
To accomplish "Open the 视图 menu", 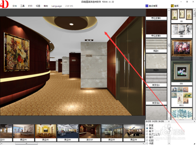I will click(38, 6).
